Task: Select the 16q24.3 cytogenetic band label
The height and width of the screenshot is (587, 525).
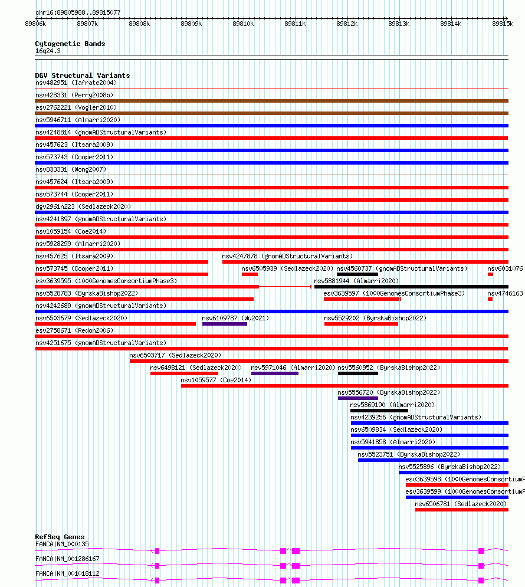Action: tap(48, 50)
